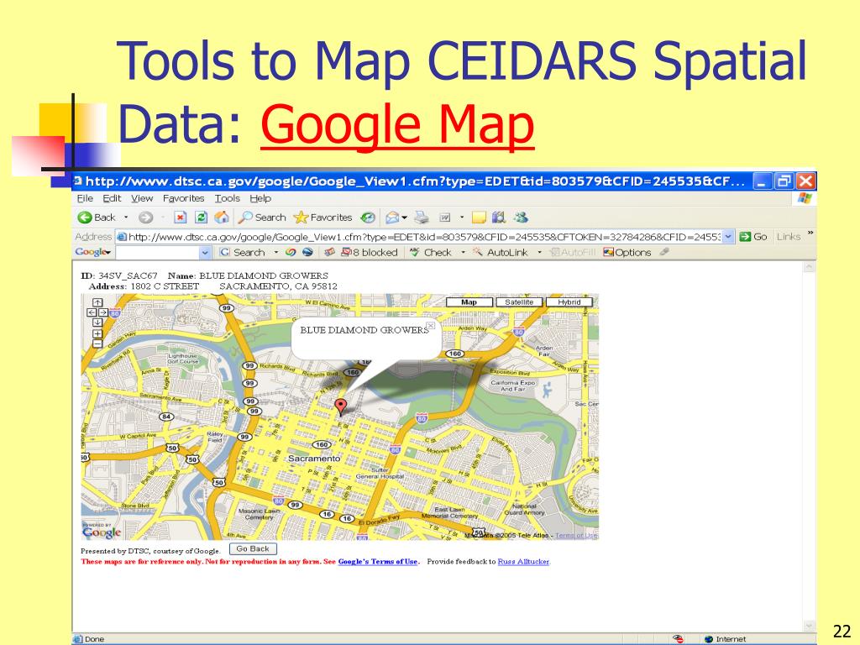The height and width of the screenshot is (645, 860).
Task: Open the address bar URL dropdown
Action: [x=728, y=237]
